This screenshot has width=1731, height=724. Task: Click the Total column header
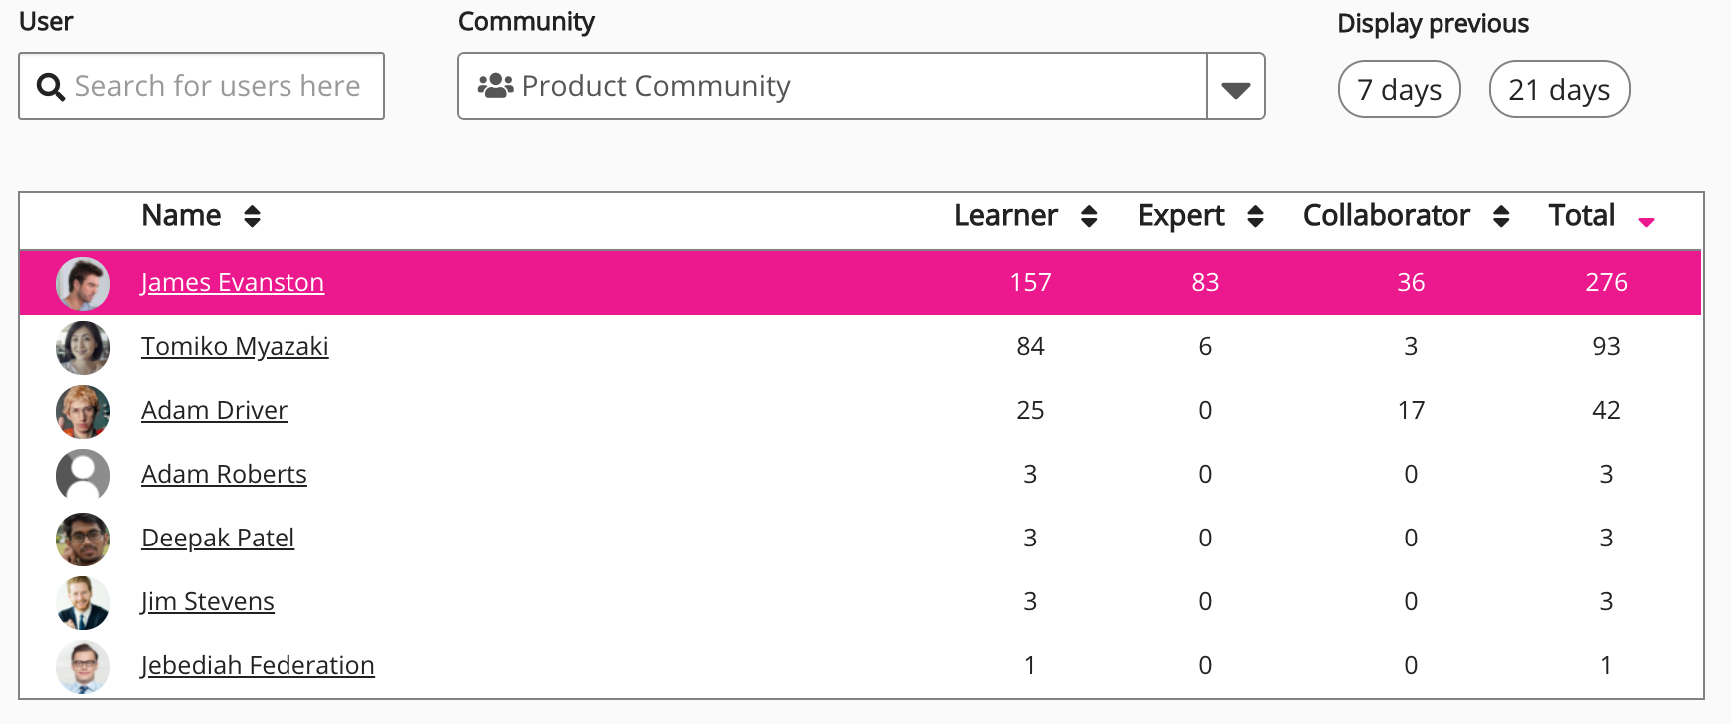(1581, 216)
